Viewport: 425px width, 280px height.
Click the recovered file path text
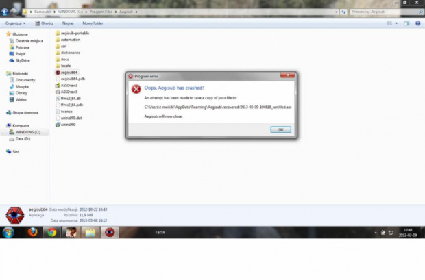coord(218,107)
